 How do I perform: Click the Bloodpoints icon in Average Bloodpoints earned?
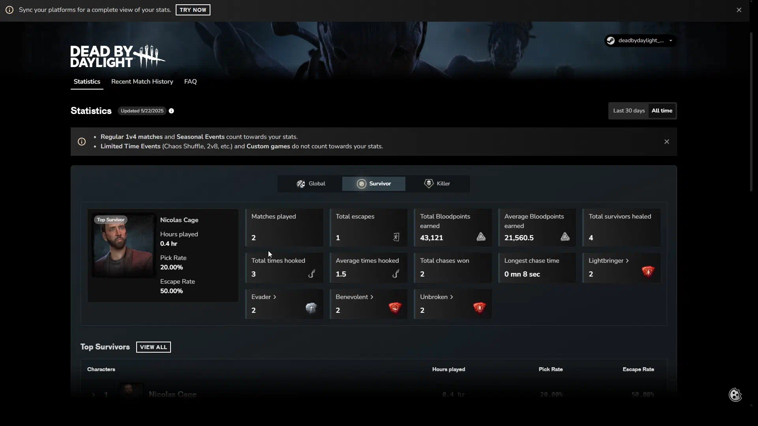click(x=565, y=237)
